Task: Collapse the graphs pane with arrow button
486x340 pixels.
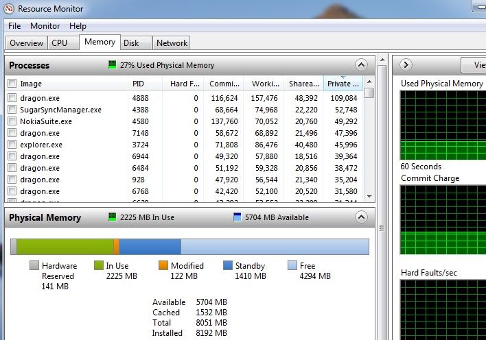Action: (406, 65)
